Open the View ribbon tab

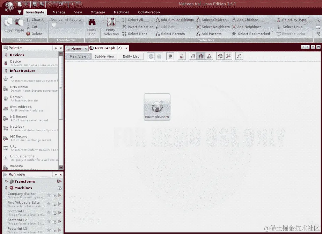click(x=78, y=12)
